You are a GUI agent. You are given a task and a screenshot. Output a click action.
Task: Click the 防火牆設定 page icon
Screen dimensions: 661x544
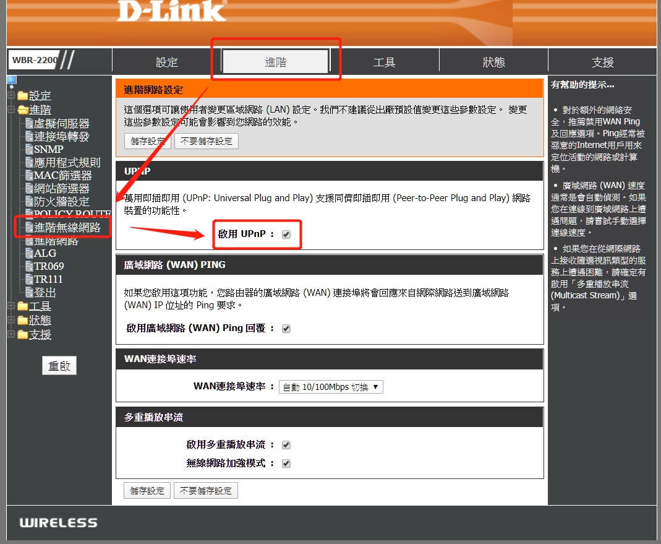click(x=29, y=201)
